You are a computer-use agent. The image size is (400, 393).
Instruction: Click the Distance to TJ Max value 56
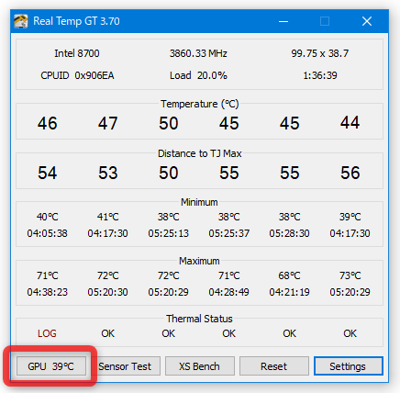[x=350, y=173]
